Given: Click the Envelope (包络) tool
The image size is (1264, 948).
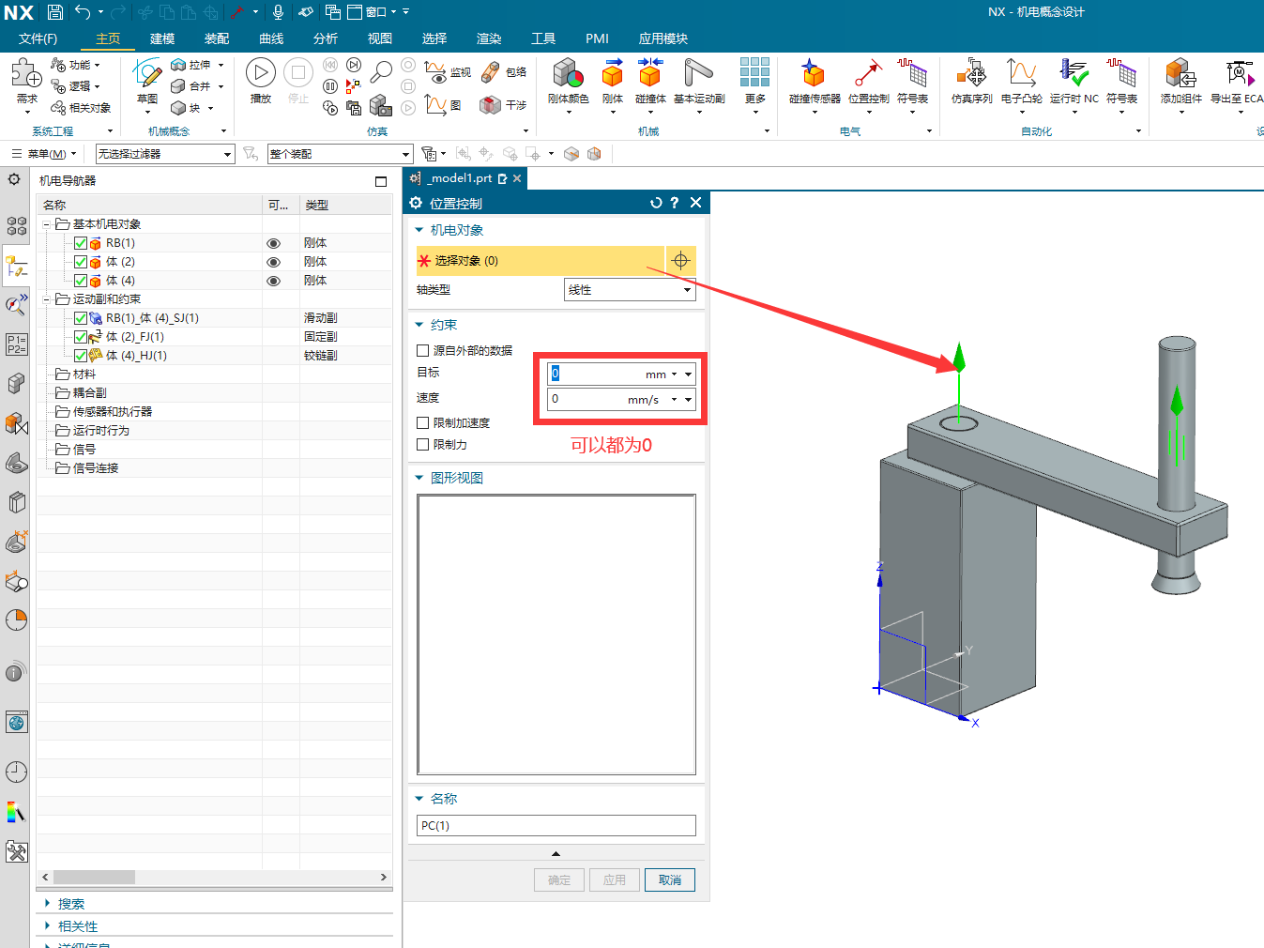Looking at the screenshot, I should tap(503, 71).
